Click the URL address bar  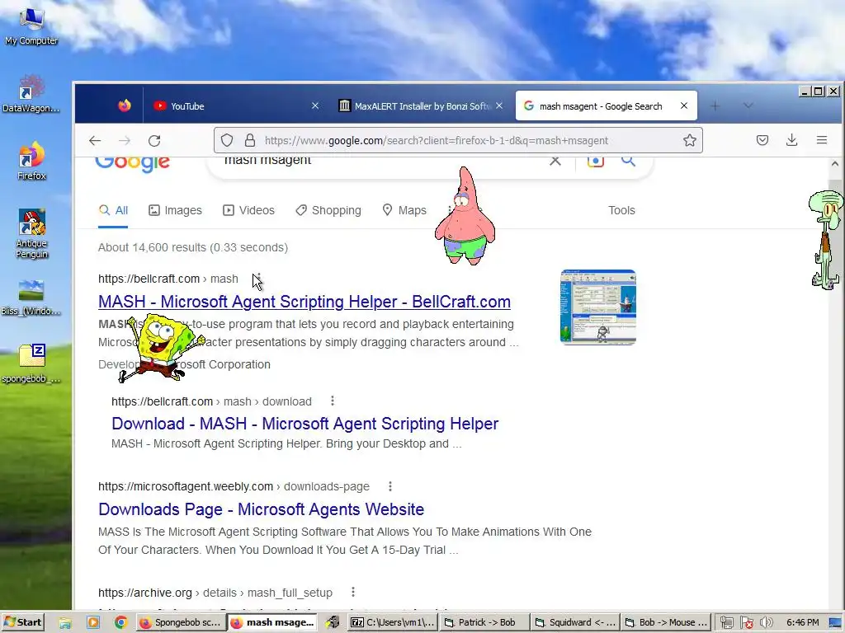point(458,140)
